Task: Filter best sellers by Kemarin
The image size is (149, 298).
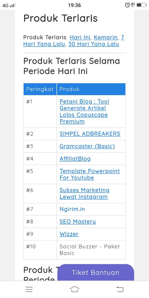Action: pos(106,37)
